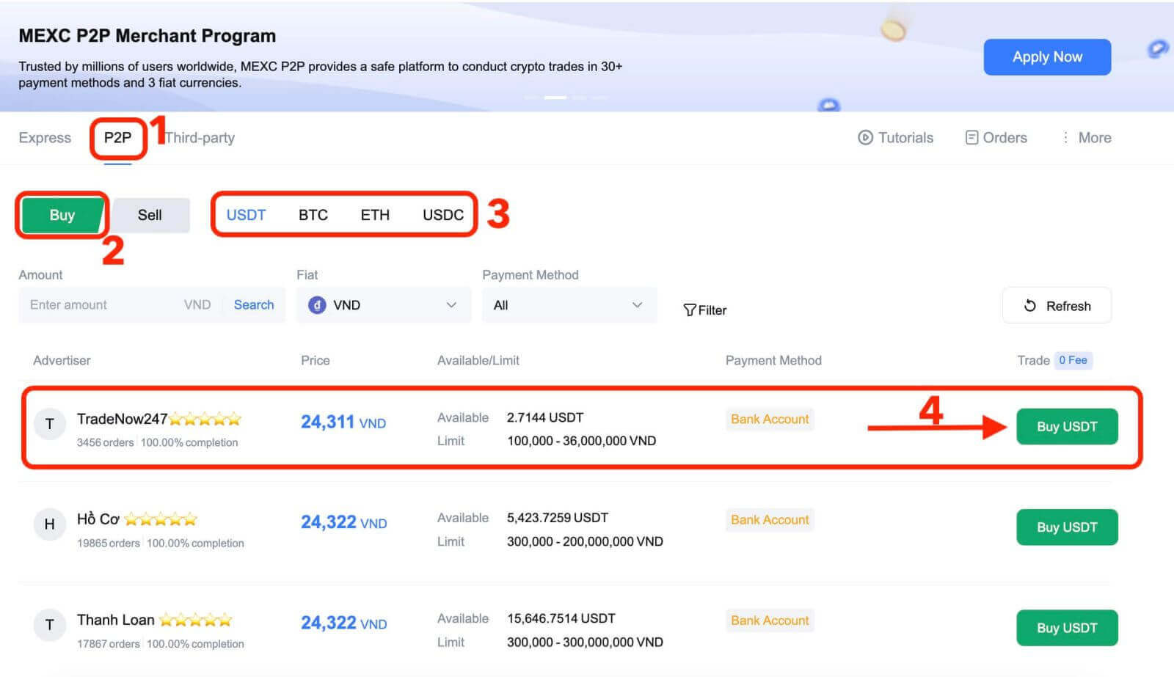Viewport: 1174px width, 677px height.
Task: Open the Fiat VND dropdown
Action: point(384,305)
